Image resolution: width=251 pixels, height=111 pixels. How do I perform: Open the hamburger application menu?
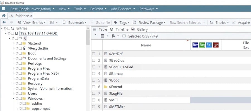pos(3,9)
